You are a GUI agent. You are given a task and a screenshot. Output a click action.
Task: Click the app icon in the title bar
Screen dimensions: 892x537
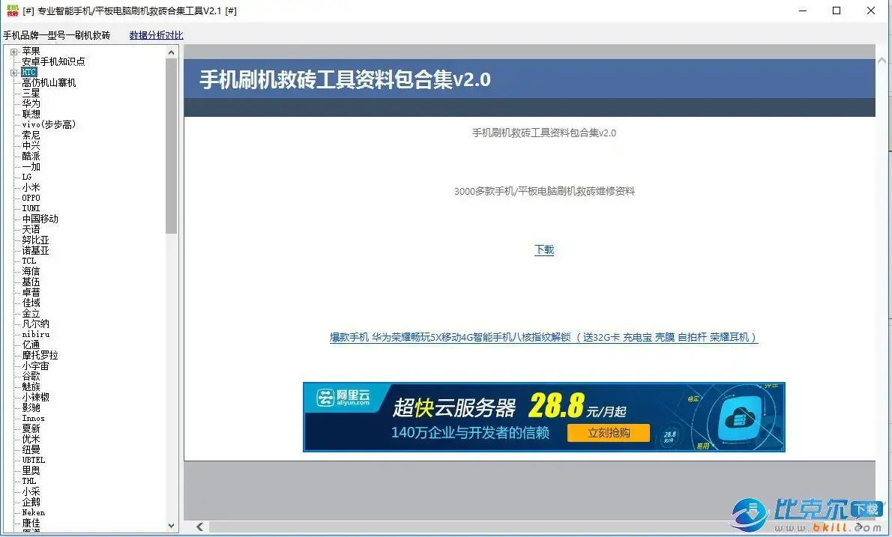(13, 11)
